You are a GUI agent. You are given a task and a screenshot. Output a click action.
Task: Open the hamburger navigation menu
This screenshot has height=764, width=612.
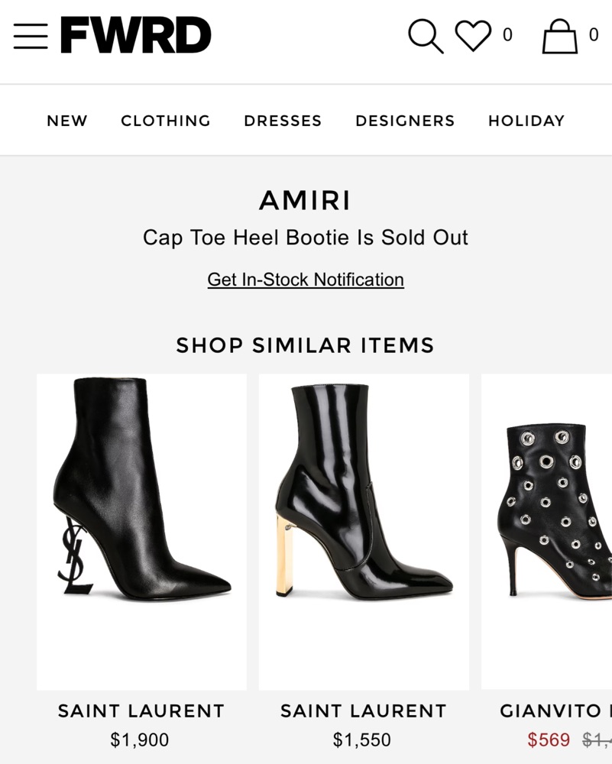(31, 36)
